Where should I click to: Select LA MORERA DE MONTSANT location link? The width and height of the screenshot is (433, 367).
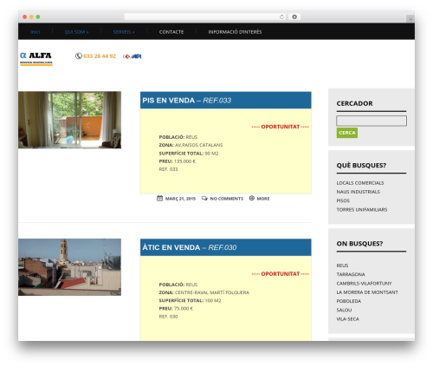(x=367, y=292)
